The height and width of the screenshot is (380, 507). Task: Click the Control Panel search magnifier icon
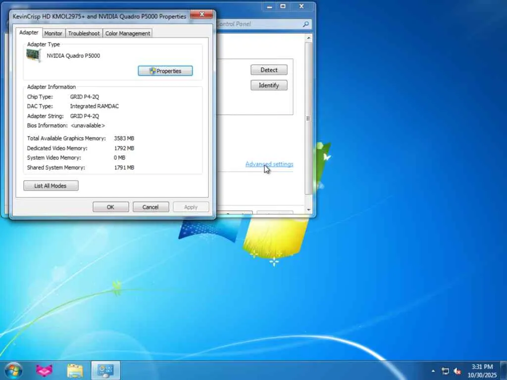[305, 24]
